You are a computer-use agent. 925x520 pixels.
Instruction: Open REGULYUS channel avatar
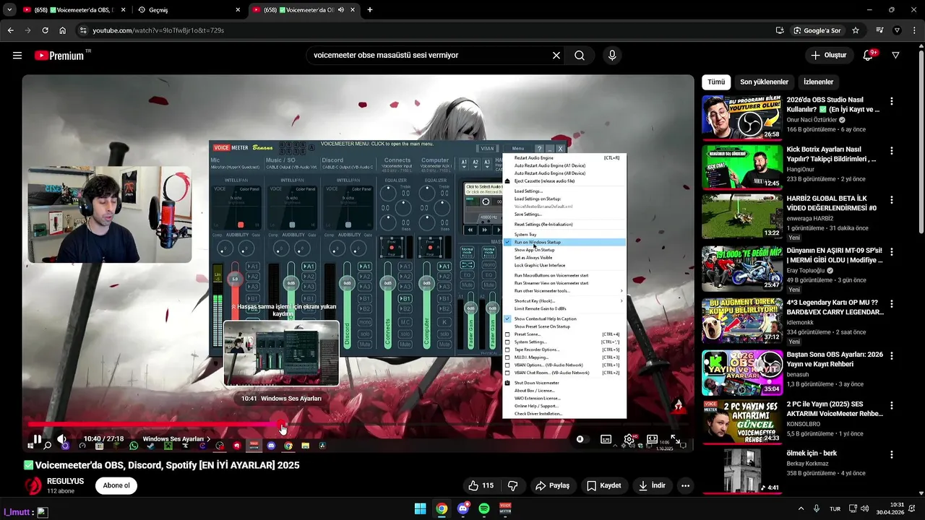33,485
